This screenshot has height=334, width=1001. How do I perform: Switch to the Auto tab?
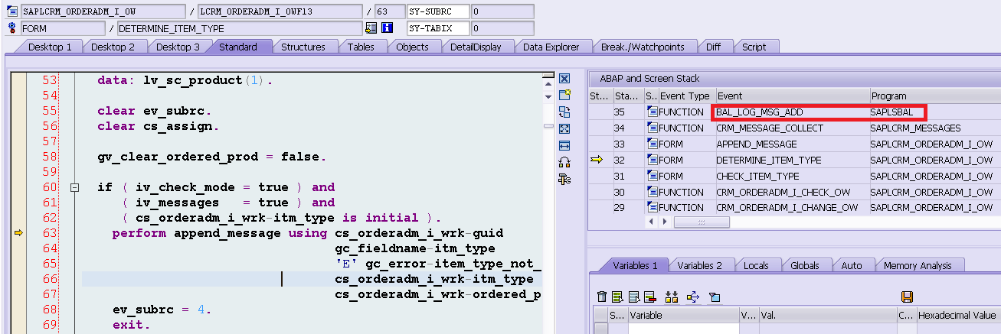coord(852,265)
